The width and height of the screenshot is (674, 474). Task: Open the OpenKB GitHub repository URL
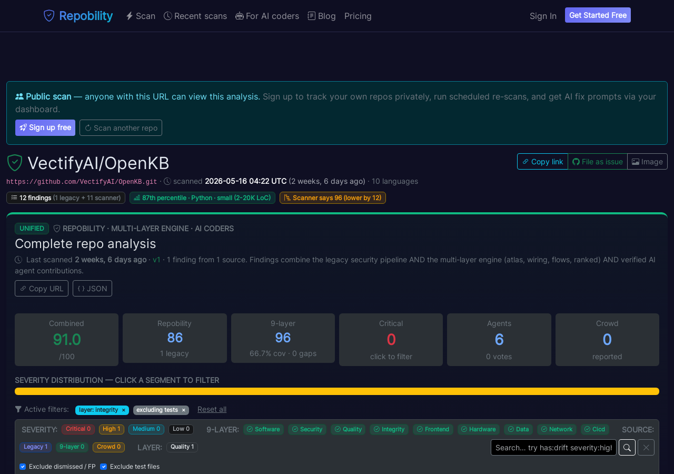click(x=82, y=182)
